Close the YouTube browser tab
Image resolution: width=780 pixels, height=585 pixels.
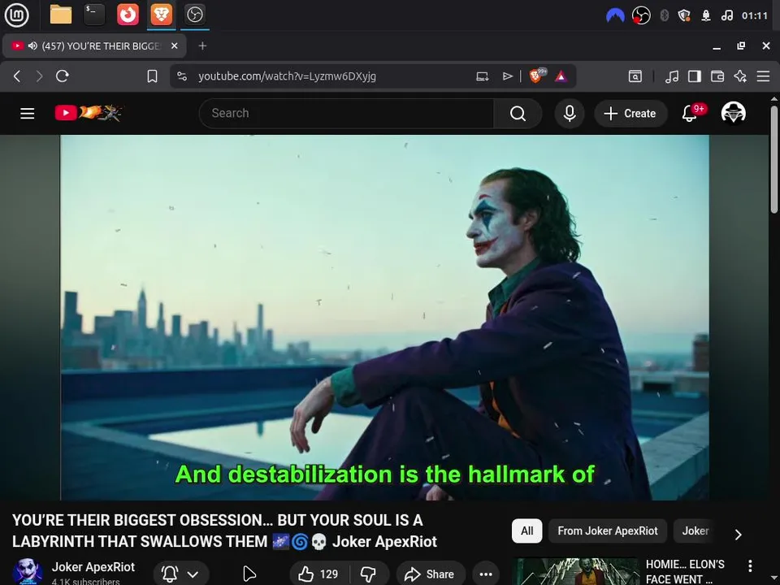(x=174, y=45)
